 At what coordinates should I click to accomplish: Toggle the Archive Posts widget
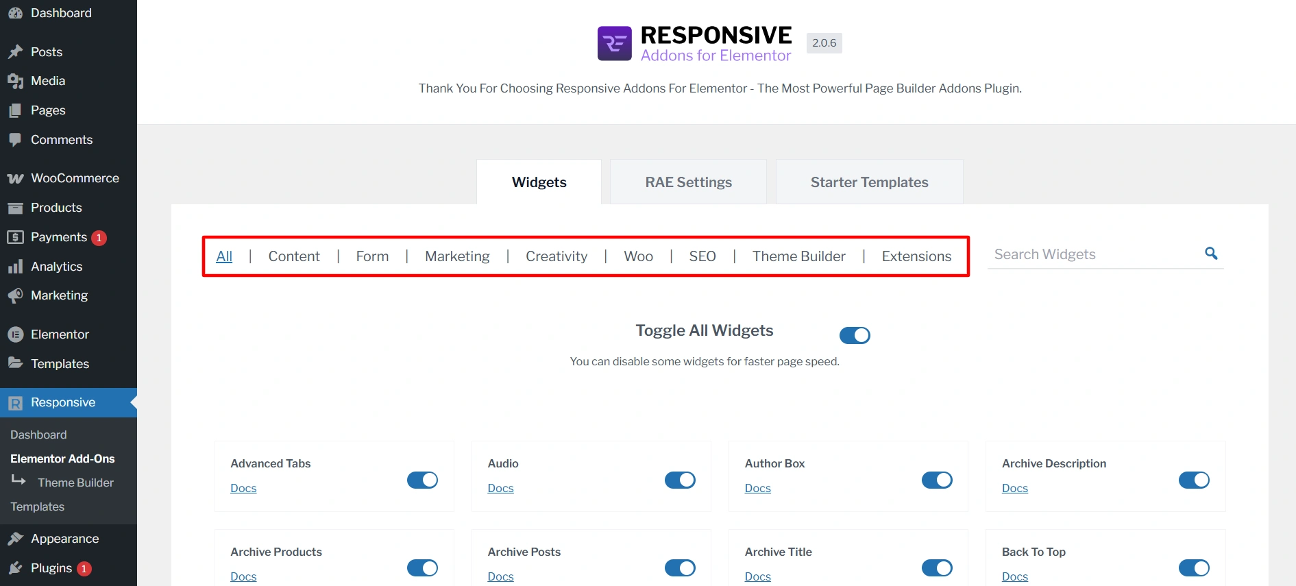pos(680,567)
